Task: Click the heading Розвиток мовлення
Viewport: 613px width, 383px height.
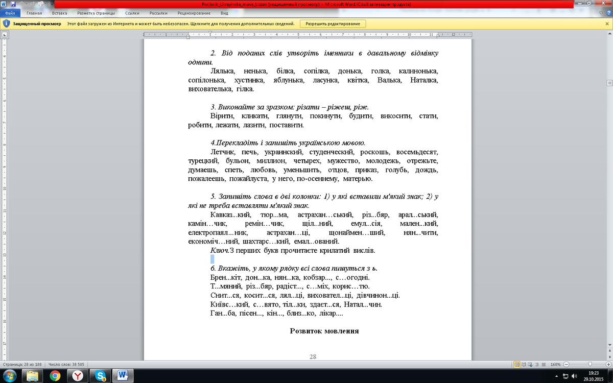Action: [324, 331]
